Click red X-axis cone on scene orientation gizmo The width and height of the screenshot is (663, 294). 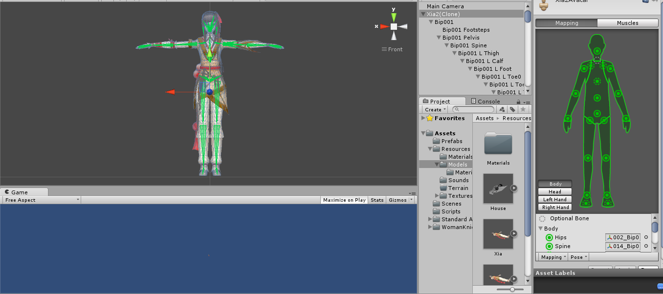(x=384, y=26)
